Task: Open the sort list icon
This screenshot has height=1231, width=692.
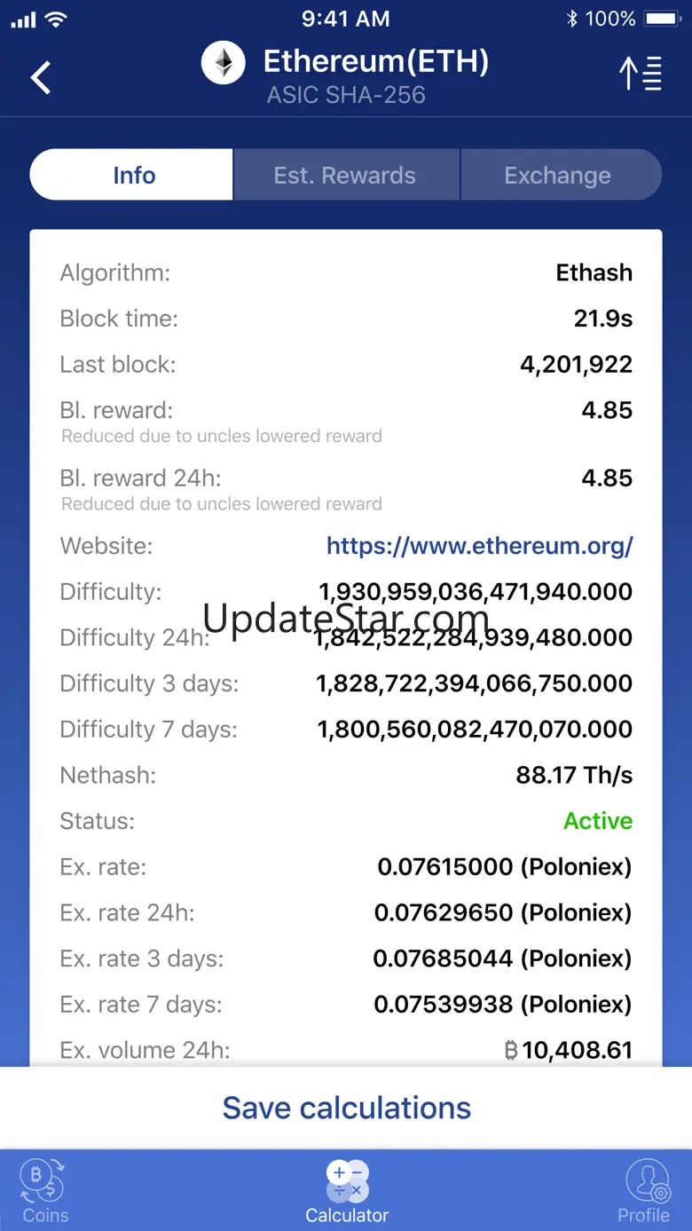Action: pyautogui.click(x=641, y=73)
